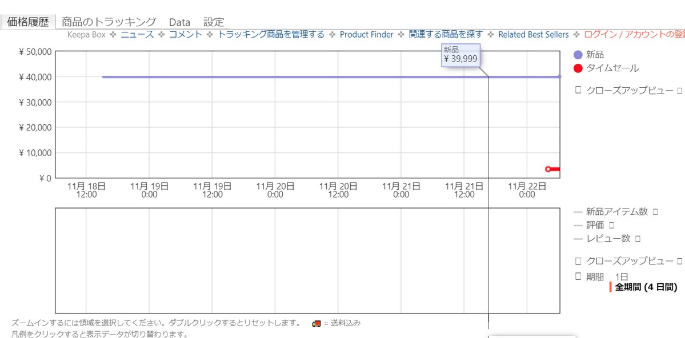Select the 1日 period range
Screen dimensions: 685x338
pyautogui.click(x=621, y=277)
